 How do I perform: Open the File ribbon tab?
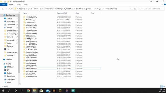coord(4,5)
